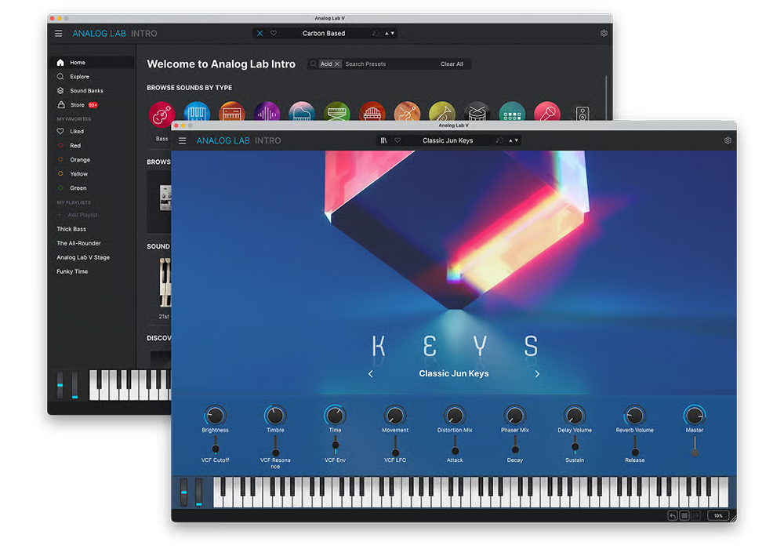Click the down arrow beside Carbon Based
This screenshot has height=549, width=784.
click(x=393, y=34)
